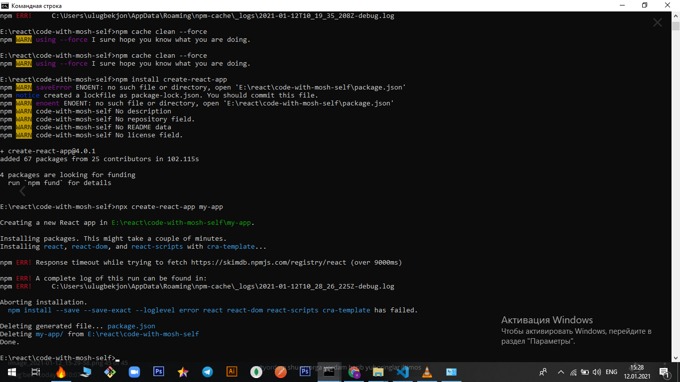Click the 'Командная строка' window title text
Viewport: 680px width, 382px height.
point(37,5)
